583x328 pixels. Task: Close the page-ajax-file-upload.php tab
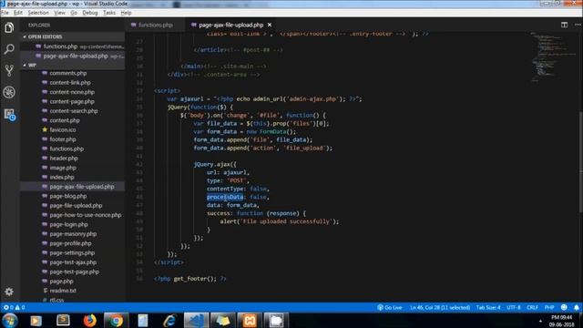[x=270, y=25]
